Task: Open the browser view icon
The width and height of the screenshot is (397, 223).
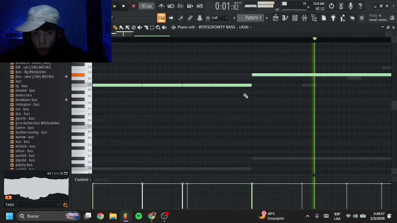Action: coord(314,18)
